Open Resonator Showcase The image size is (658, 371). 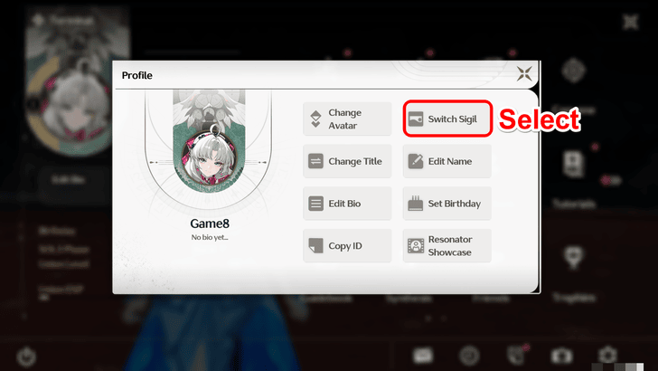pos(446,246)
